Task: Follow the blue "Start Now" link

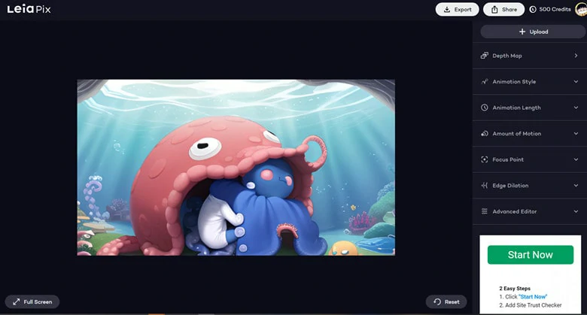Action: point(533,297)
